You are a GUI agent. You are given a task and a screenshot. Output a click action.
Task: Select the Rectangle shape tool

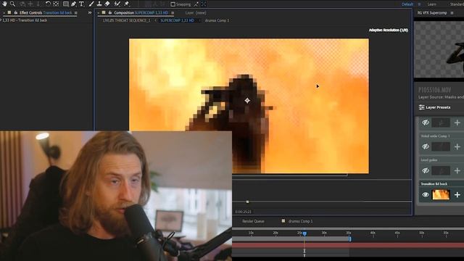[66, 4]
